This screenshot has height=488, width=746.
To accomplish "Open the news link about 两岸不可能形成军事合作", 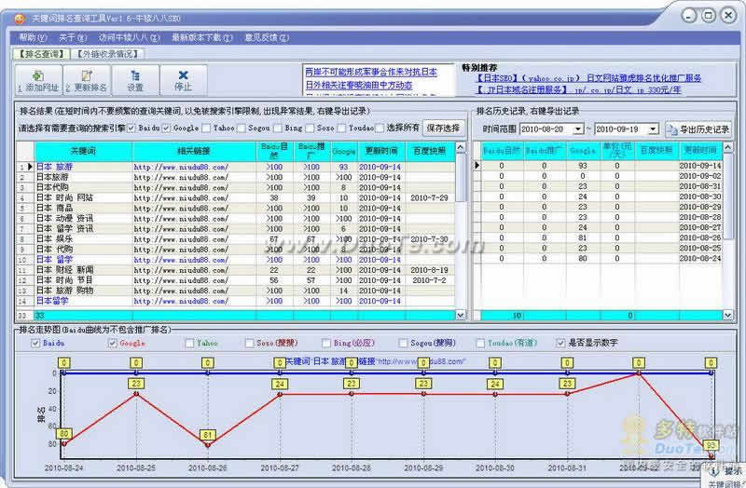I will click(371, 73).
